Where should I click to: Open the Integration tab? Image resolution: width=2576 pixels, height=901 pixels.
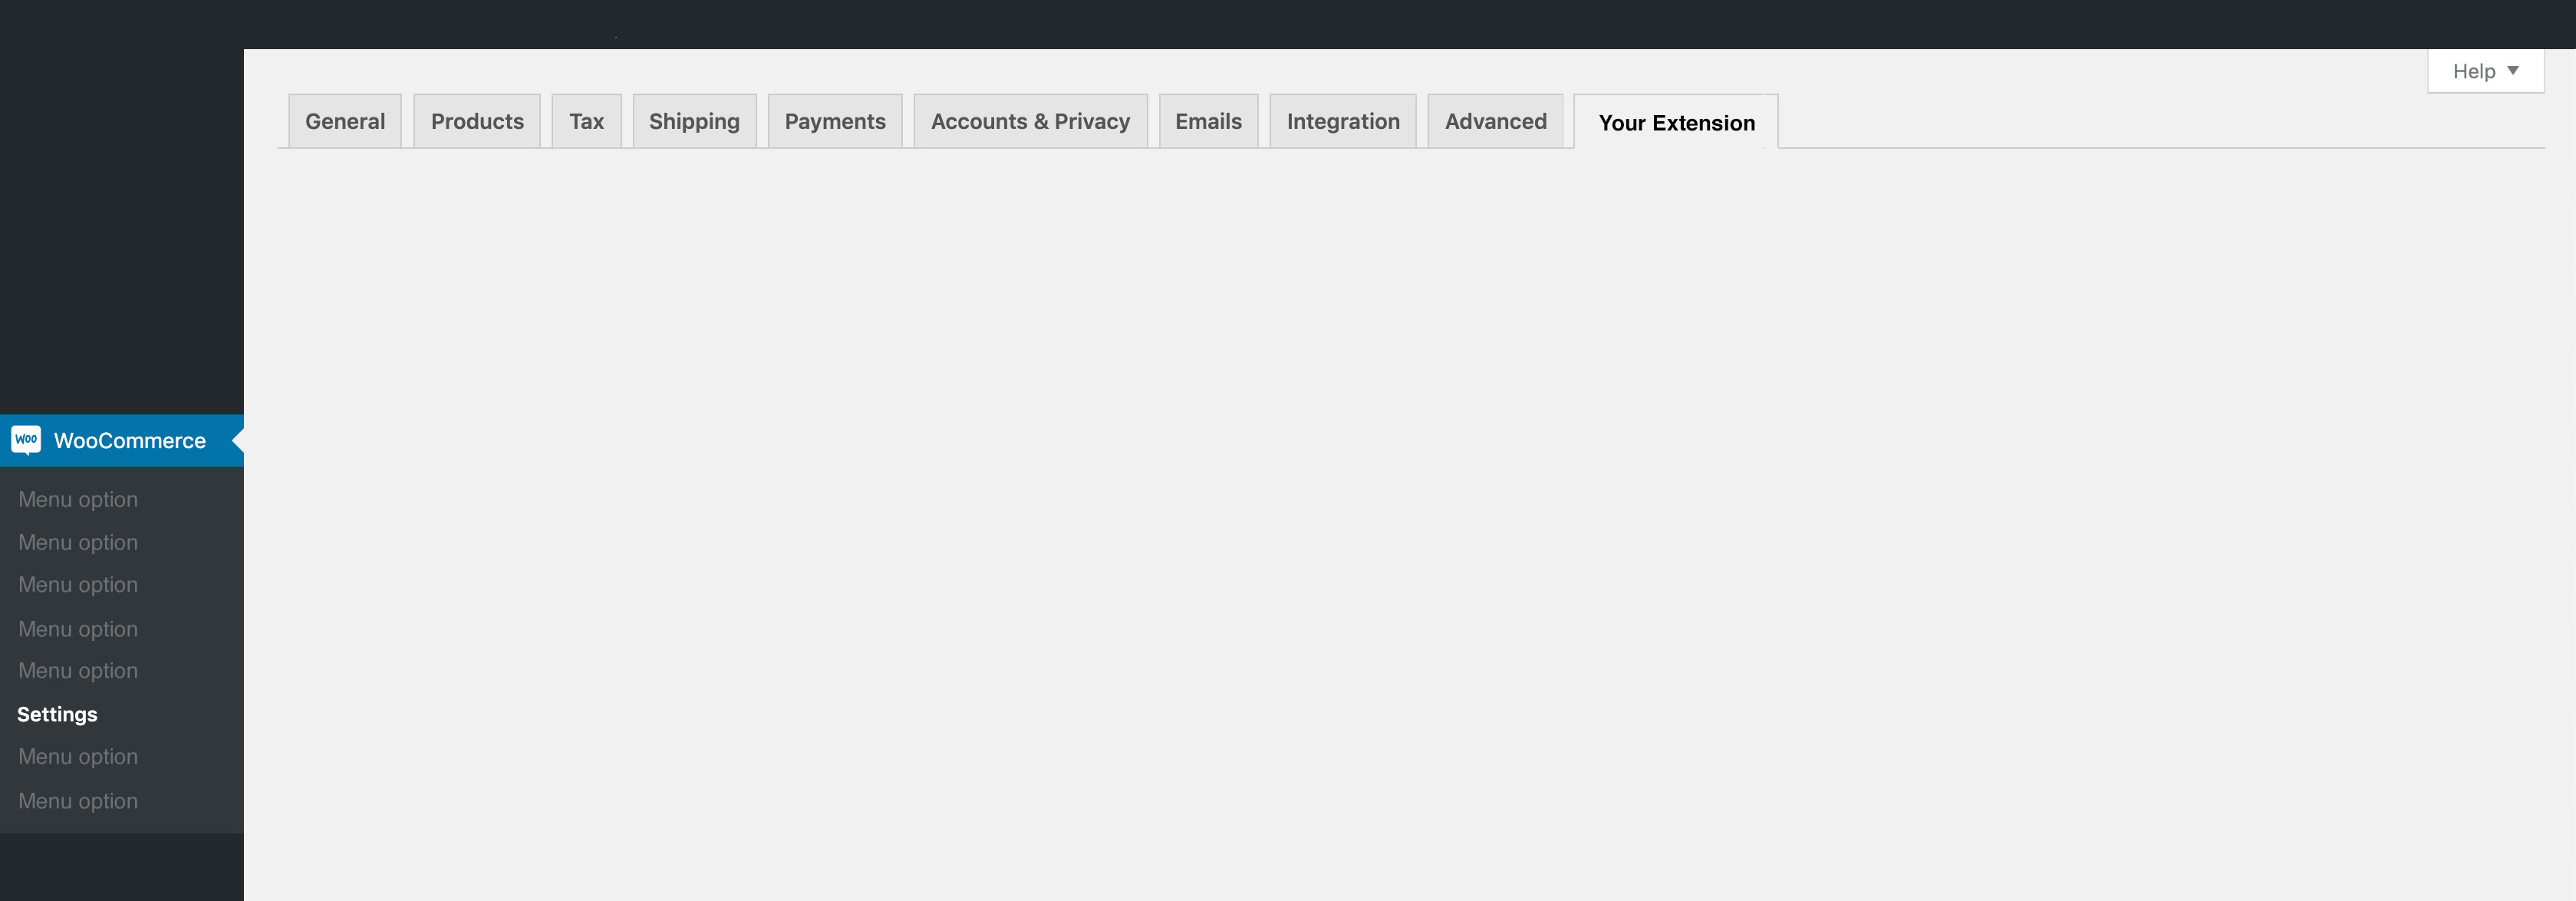coord(1343,121)
